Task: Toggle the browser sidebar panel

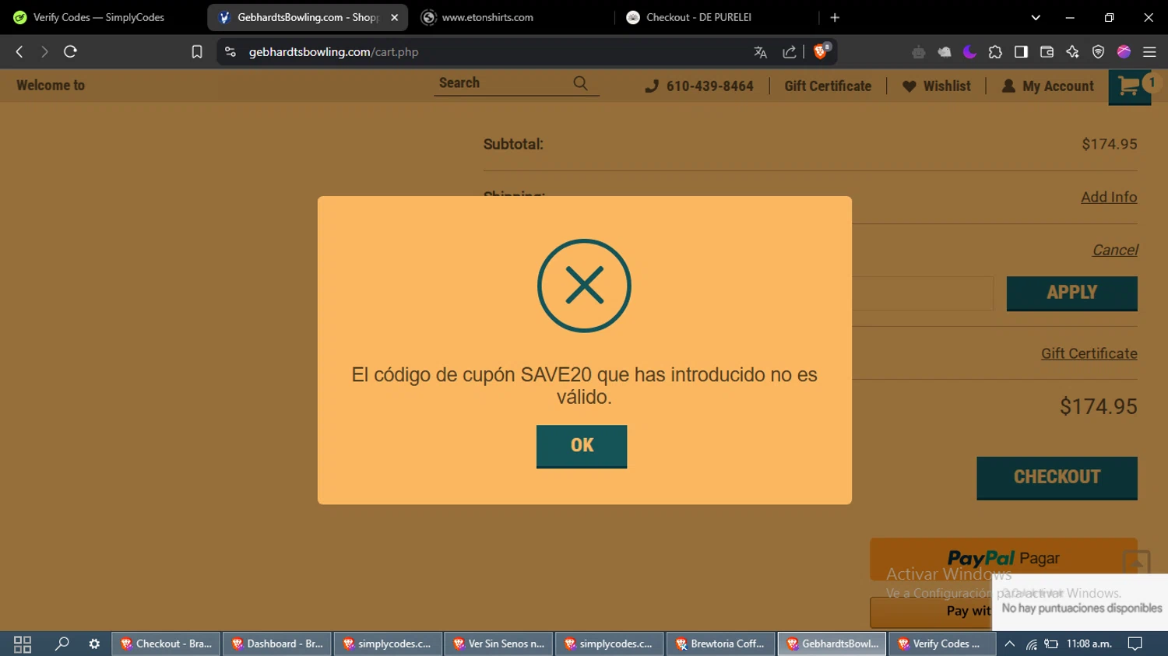Action: coord(1021,52)
